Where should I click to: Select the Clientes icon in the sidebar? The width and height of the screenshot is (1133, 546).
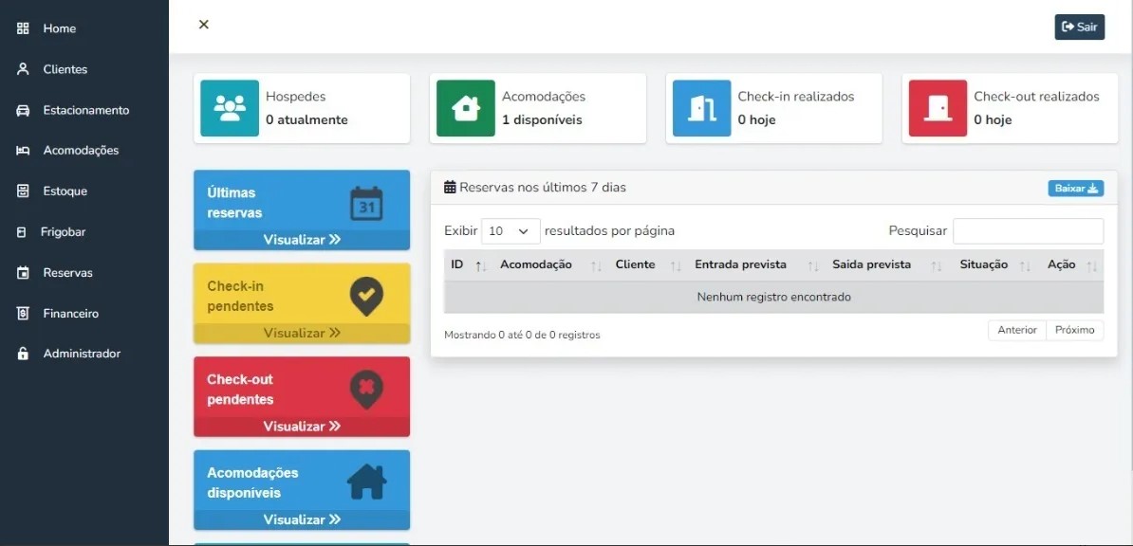click(x=21, y=68)
